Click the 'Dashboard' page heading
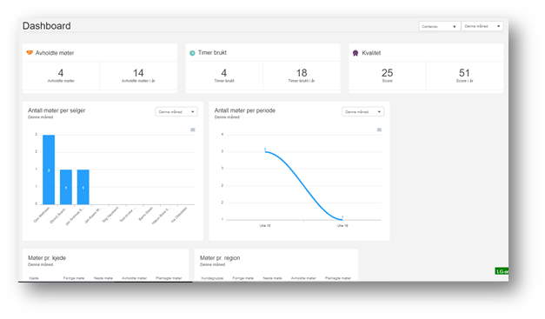Viewport: 545px width, 319px height. (x=47, y=26)
